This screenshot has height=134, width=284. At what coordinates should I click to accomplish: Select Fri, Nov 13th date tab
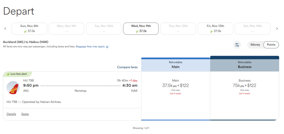(x=215, y=29)
